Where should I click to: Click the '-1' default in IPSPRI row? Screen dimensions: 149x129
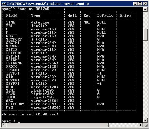[99, 73]
